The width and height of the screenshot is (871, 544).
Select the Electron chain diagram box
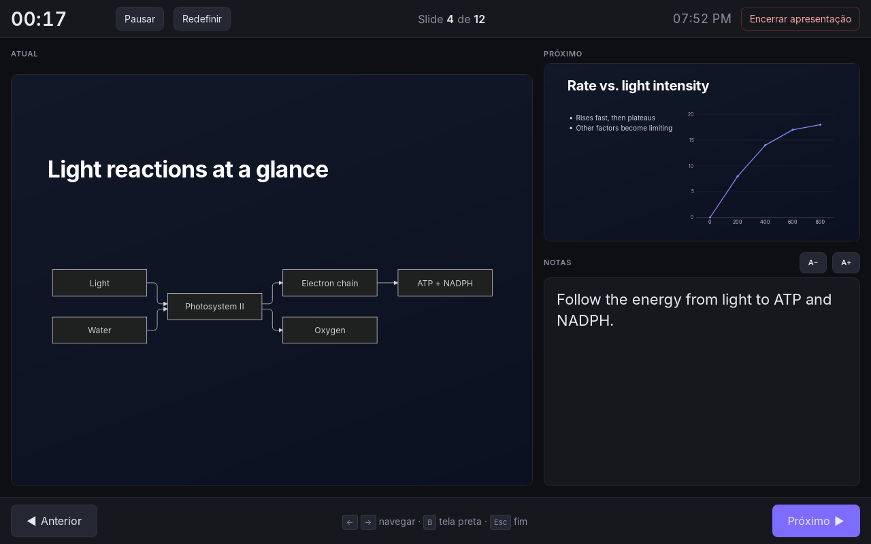tap(329, 283)
